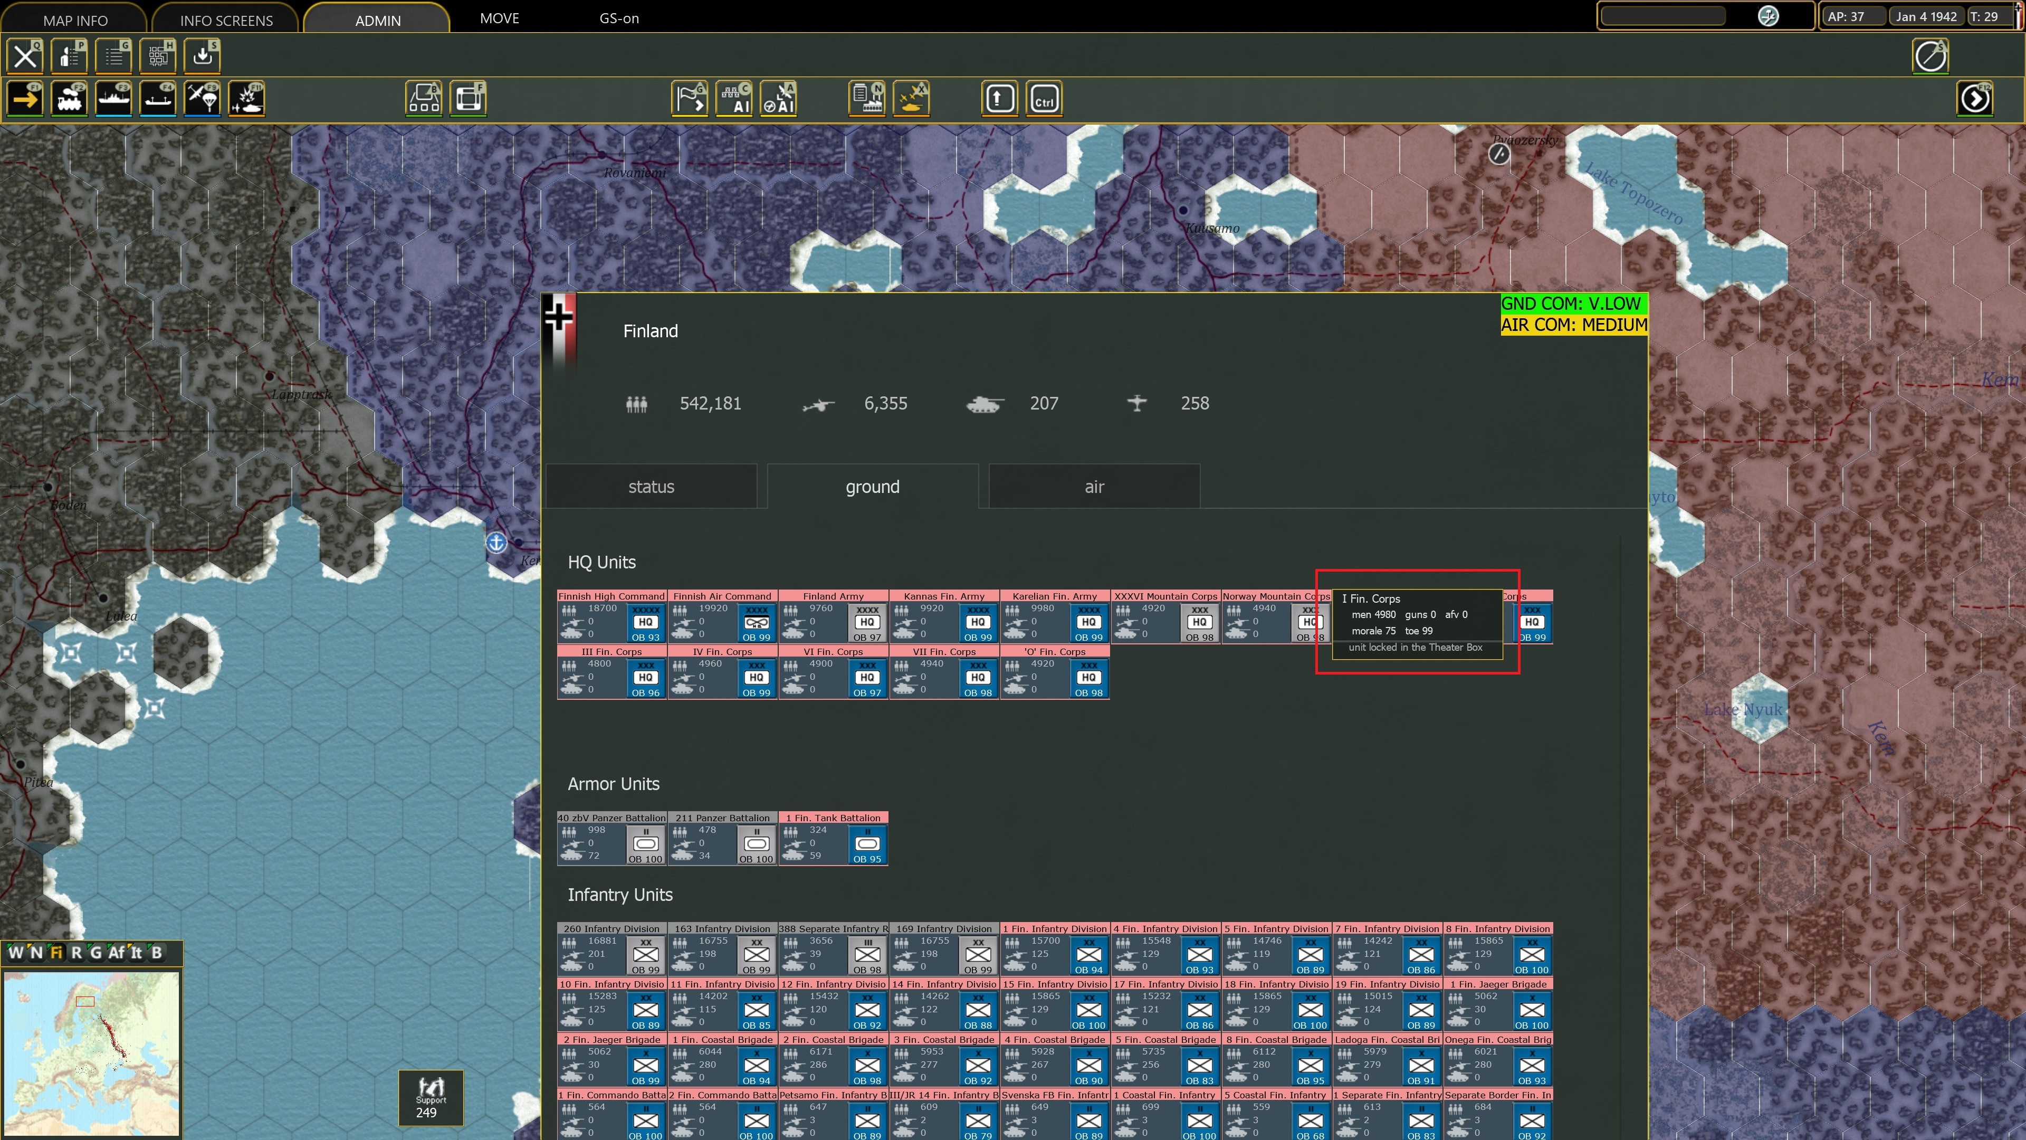Switch to the air tab
This screenshot has height=1140, width=2026.
[1093, 487]
